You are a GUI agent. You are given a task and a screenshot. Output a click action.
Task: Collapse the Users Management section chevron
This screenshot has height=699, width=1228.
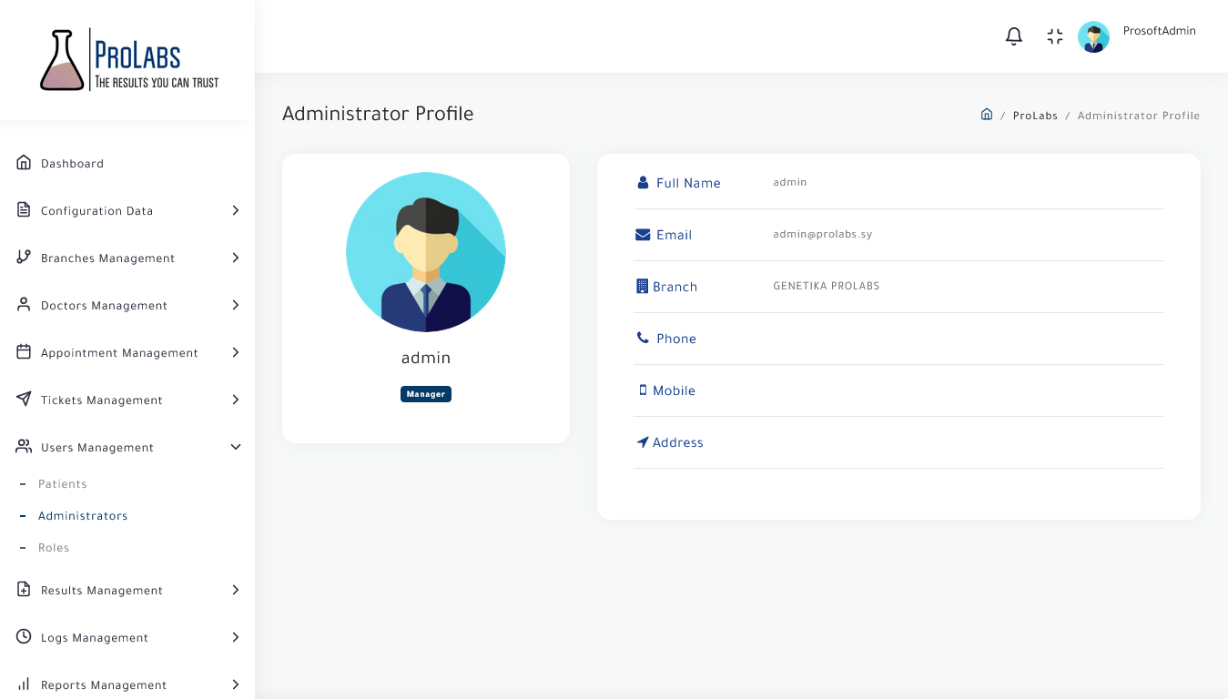tap(235, 447)
